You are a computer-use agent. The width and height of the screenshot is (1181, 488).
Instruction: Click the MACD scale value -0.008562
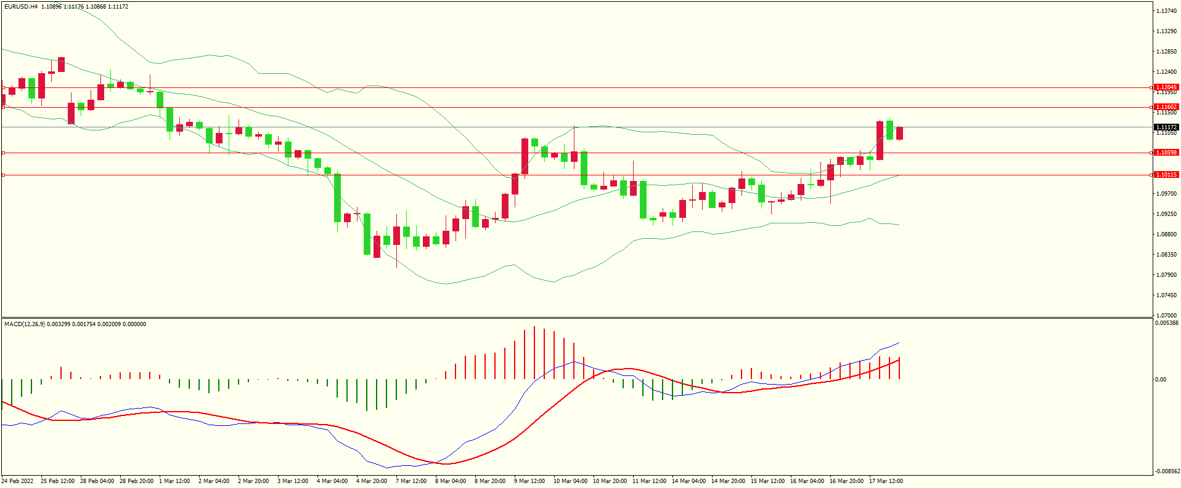(x=1167, y=471)
